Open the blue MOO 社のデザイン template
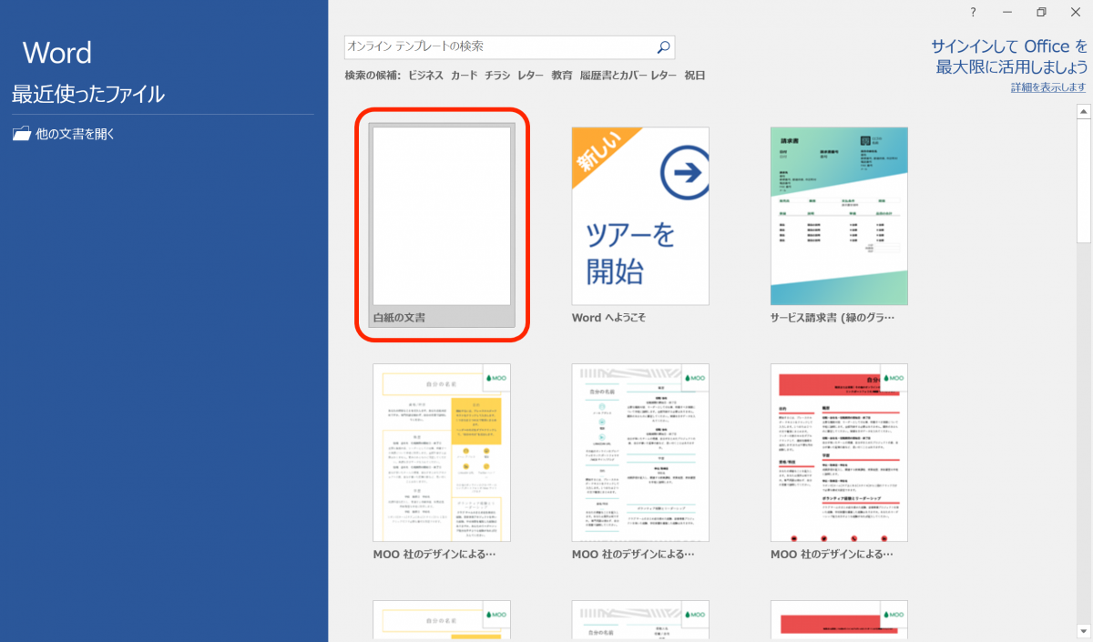This screenshot has height=642, width=1093. (639, 453)
